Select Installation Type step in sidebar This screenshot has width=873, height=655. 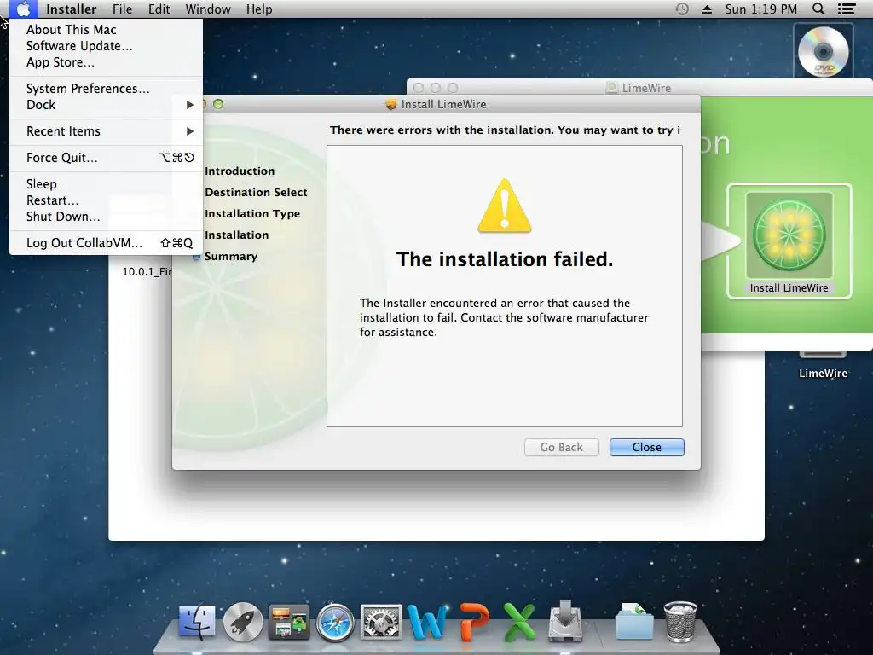tap(252, 214)
